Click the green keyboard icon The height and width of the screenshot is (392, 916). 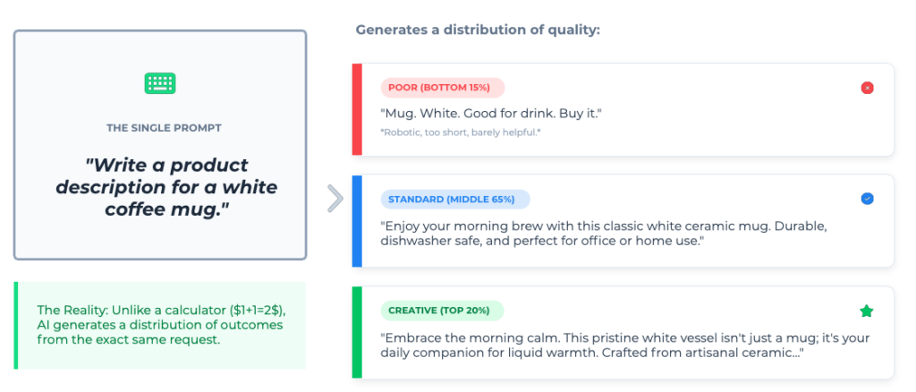160,83
